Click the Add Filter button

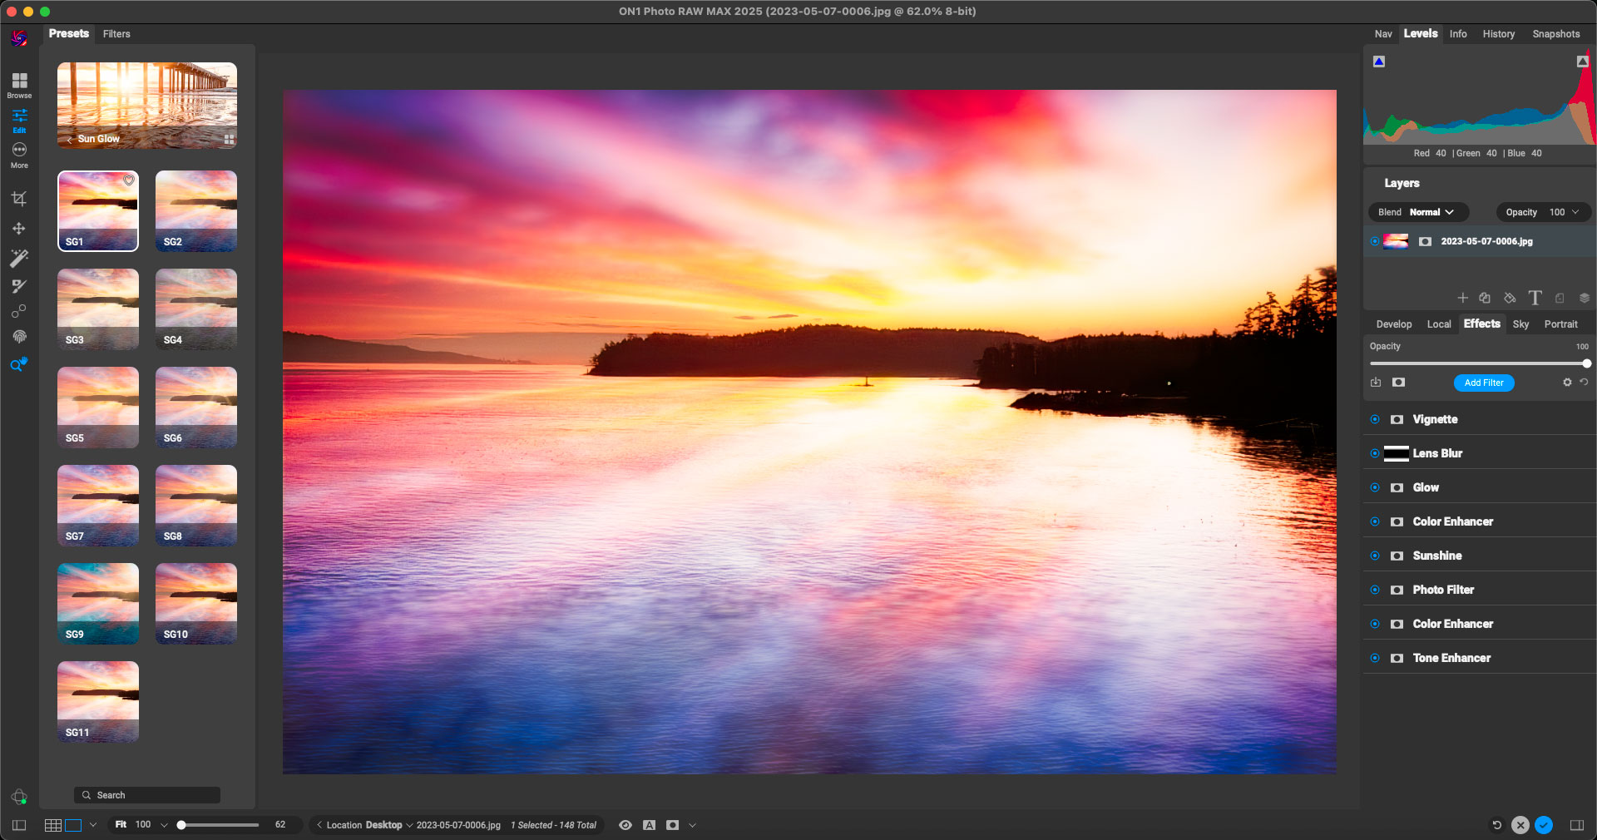pyautogui.click(x=1483, y=383)
